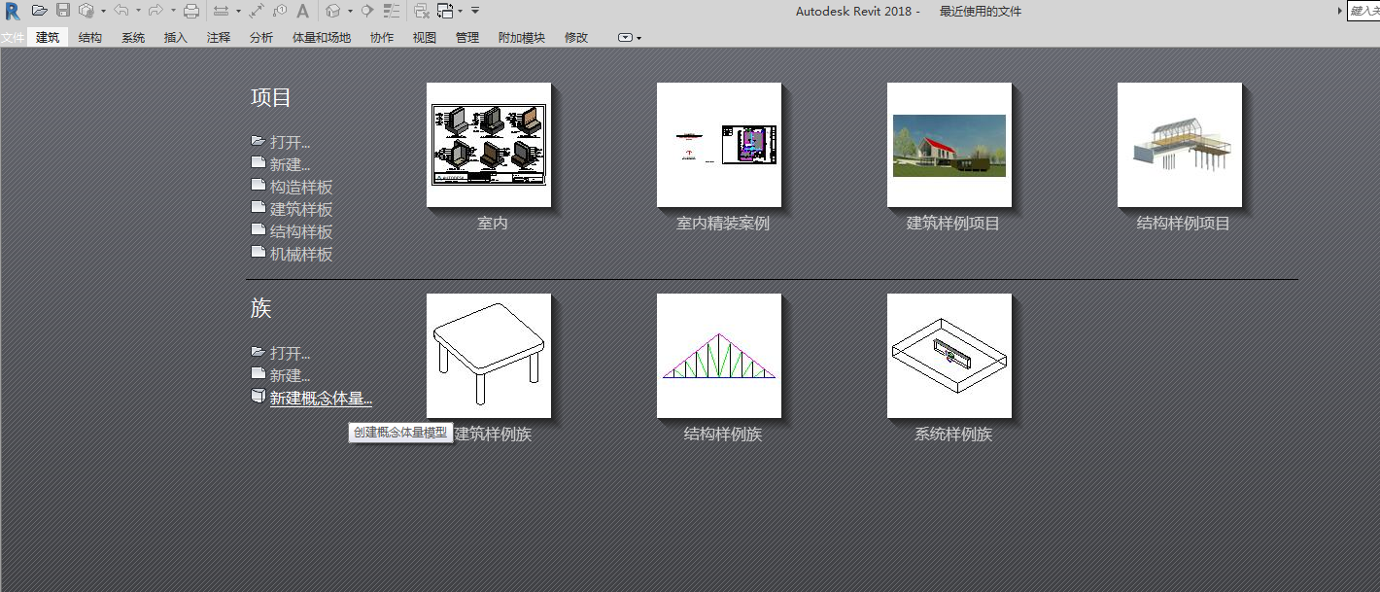This screenshot has height=592, width=1380.
Task: Click the Default 3D View house icon
Action: tap(333, 11)
